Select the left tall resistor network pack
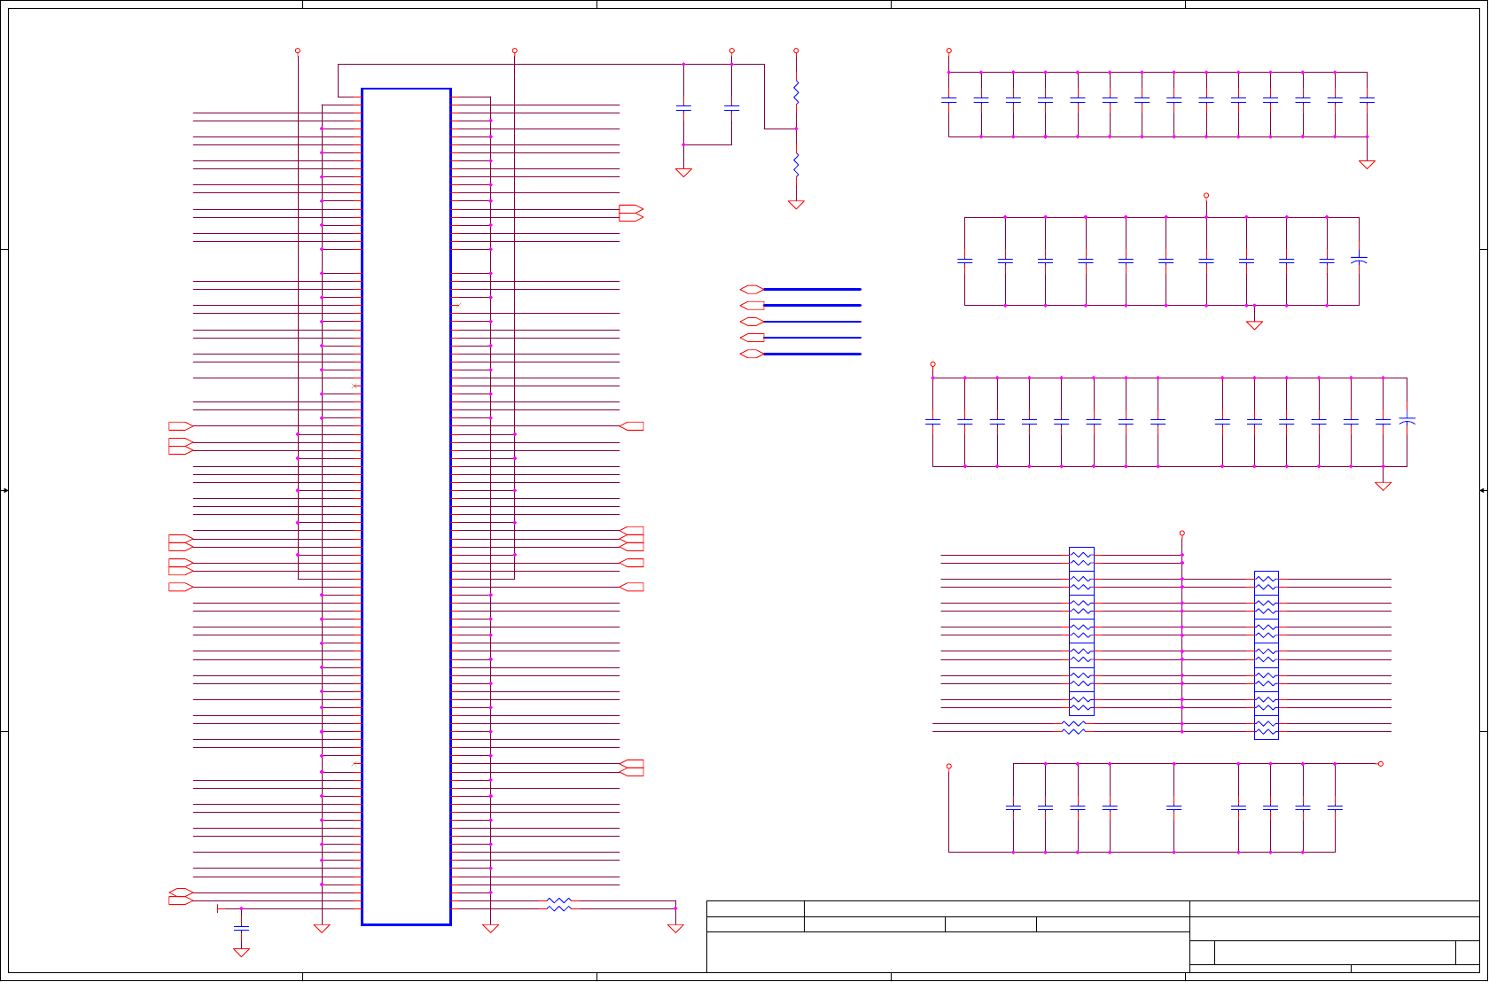 1081,631
